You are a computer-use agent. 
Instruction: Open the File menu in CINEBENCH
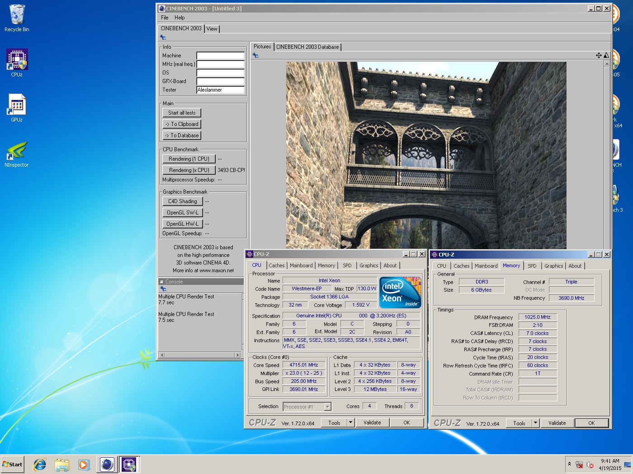pyautogui.click(x=165, y=18)
